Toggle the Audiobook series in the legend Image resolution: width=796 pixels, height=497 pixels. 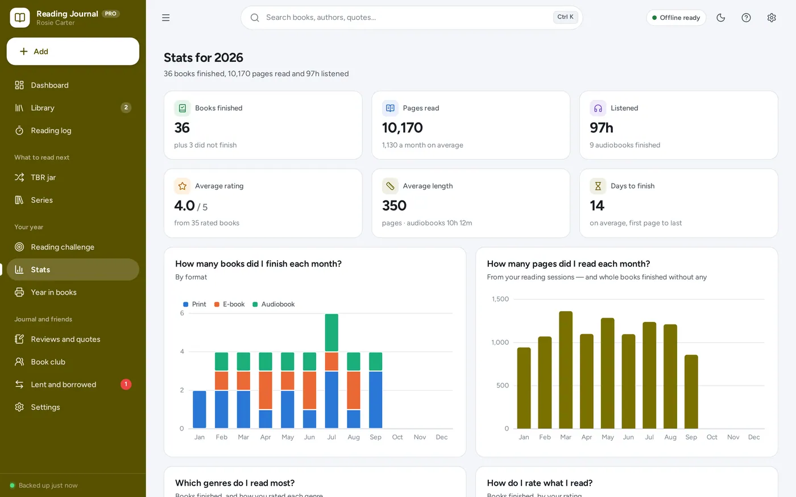coord(273,304)
